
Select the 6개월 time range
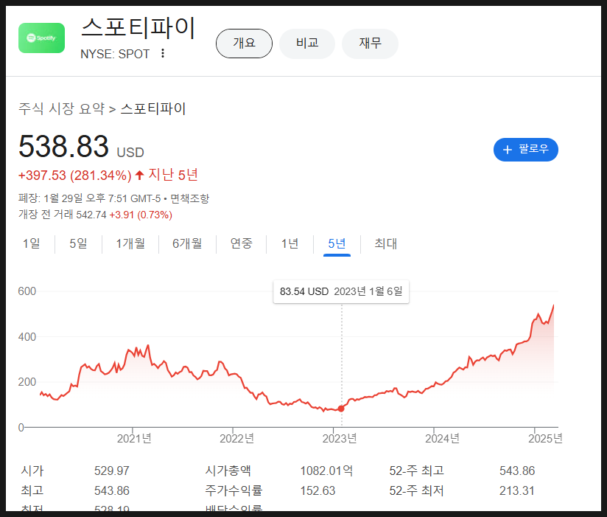pos(187,243)
